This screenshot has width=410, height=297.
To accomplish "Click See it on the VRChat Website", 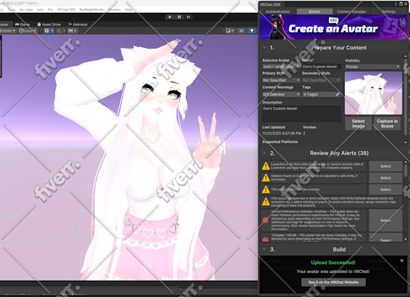I will pos(334,282).
